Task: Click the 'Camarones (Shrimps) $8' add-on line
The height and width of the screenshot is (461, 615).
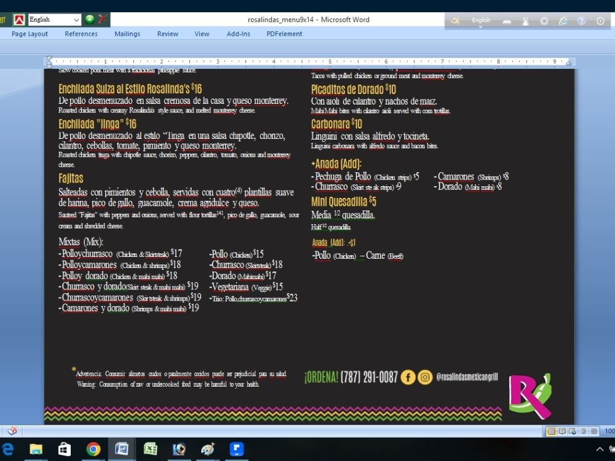Action: (471, 177)
